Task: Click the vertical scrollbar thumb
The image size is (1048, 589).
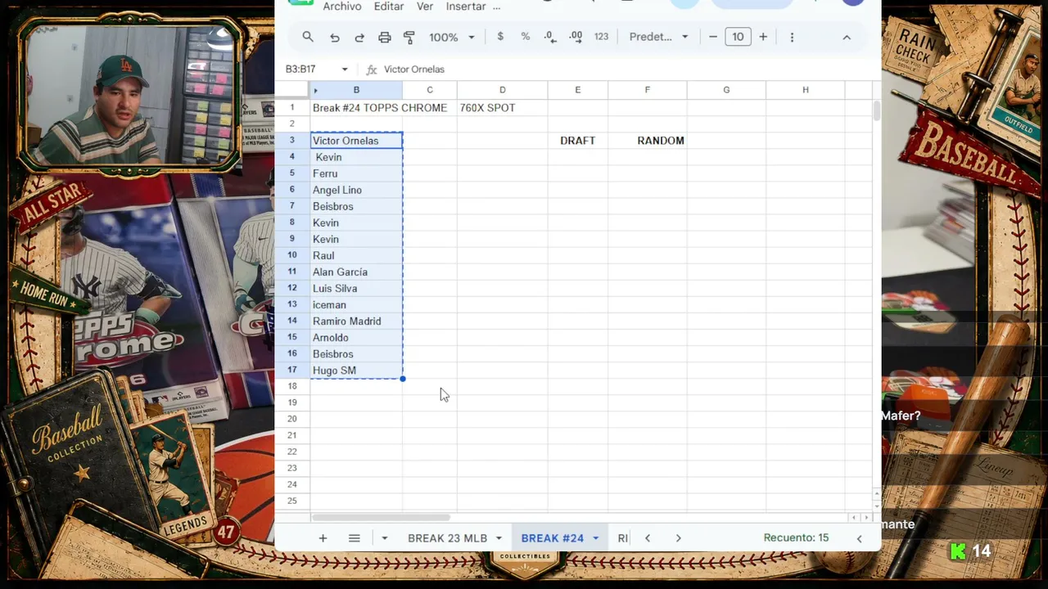Action: [x=876, y=110]
